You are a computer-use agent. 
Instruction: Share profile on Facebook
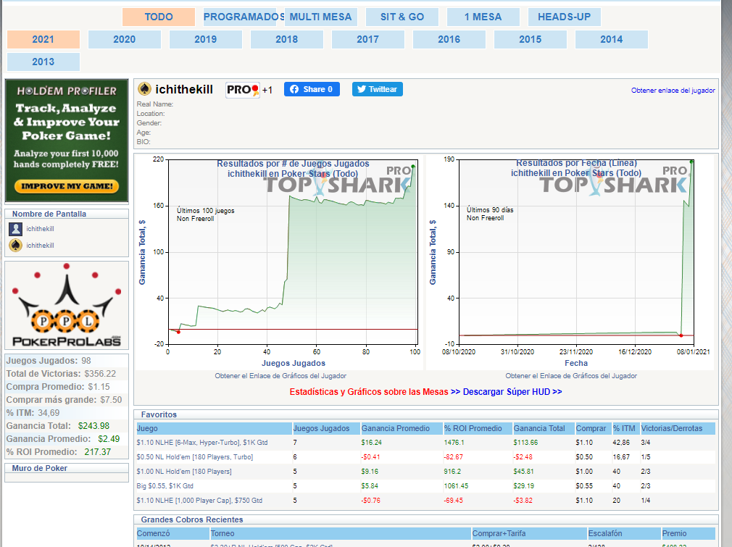(312, 89)
